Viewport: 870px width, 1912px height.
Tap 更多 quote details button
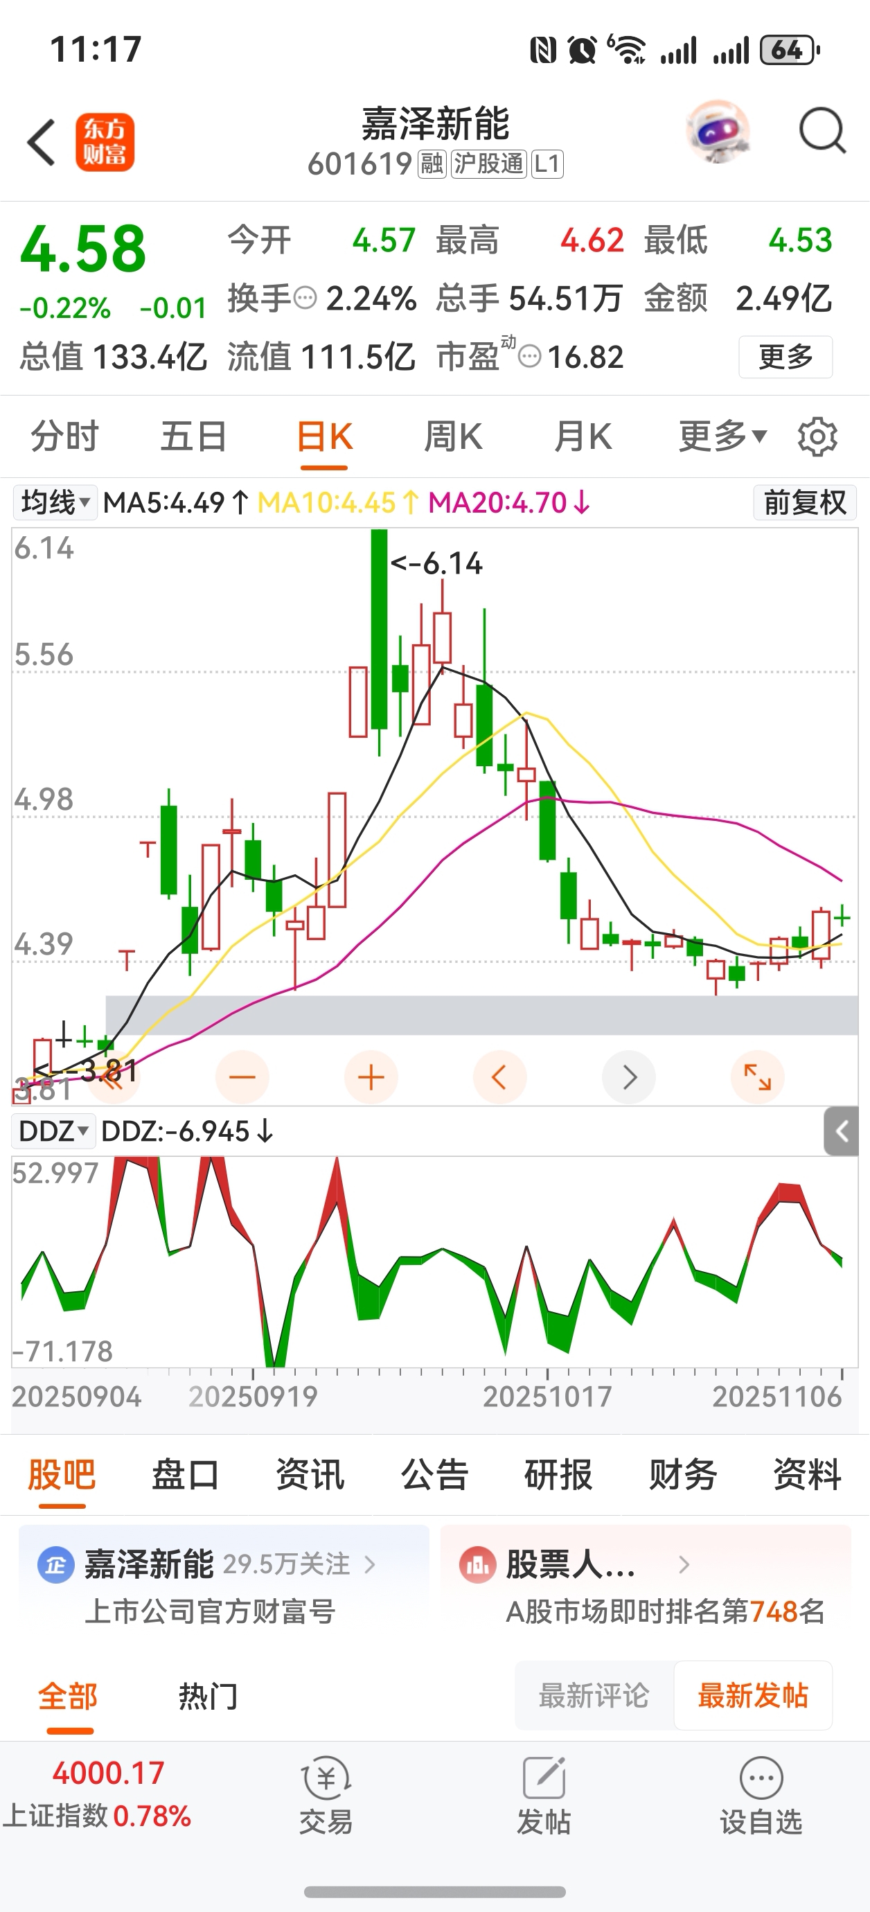click(x=785, y=357)
